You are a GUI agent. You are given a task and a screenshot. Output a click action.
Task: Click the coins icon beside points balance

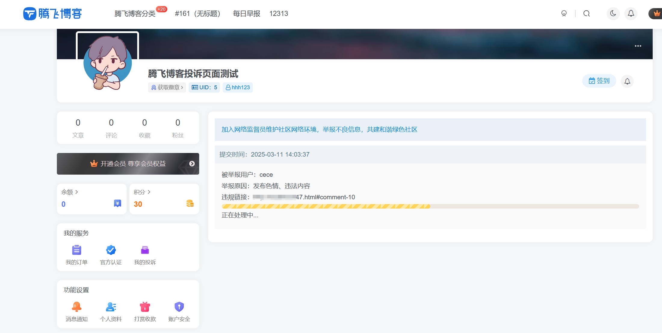(190, 203)
